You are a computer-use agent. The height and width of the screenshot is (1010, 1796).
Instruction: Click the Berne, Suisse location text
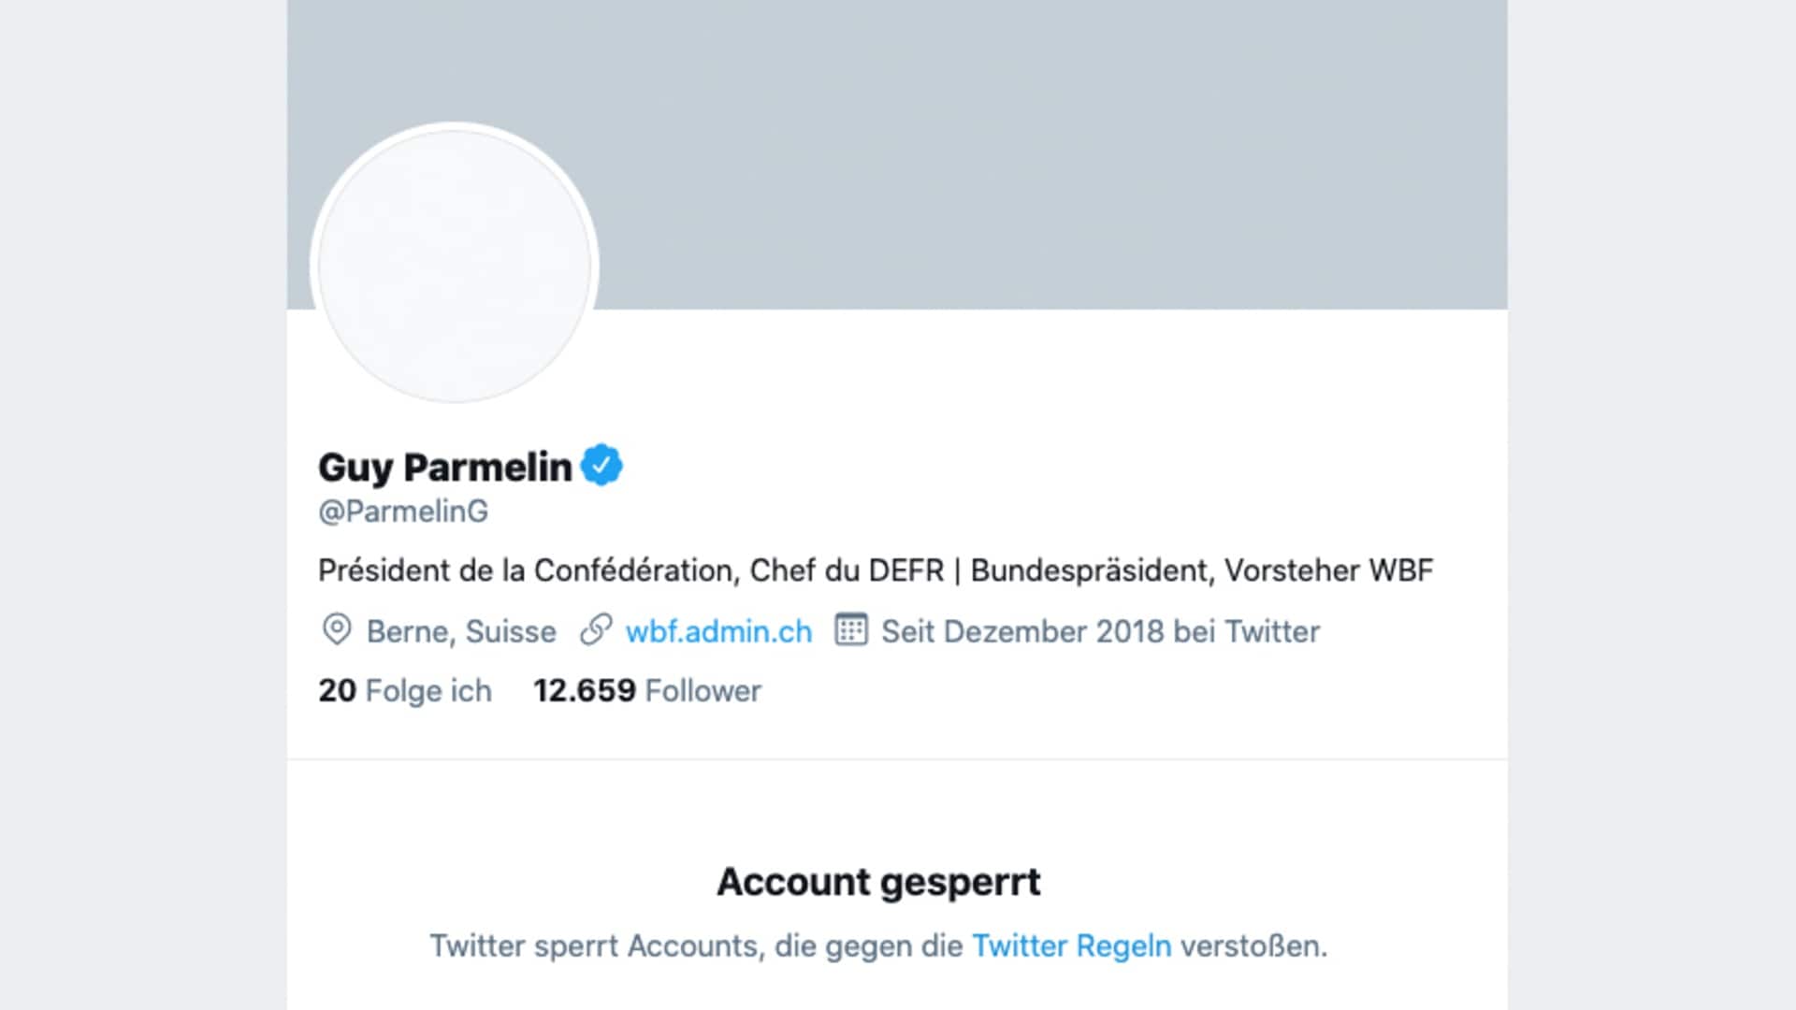pos(461,631)
